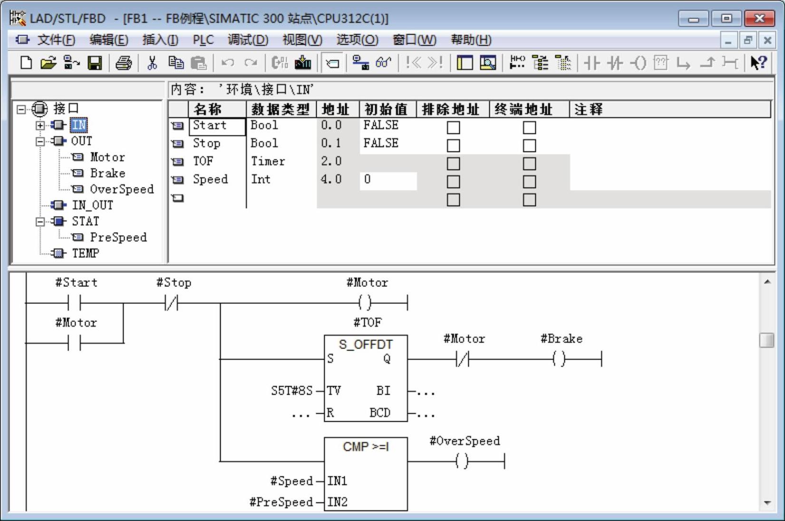Click the S_OFFDT timer box
Screen dimensions: 785x521
pos(366,379)
